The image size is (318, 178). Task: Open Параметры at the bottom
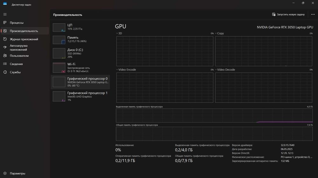(25, 173)
